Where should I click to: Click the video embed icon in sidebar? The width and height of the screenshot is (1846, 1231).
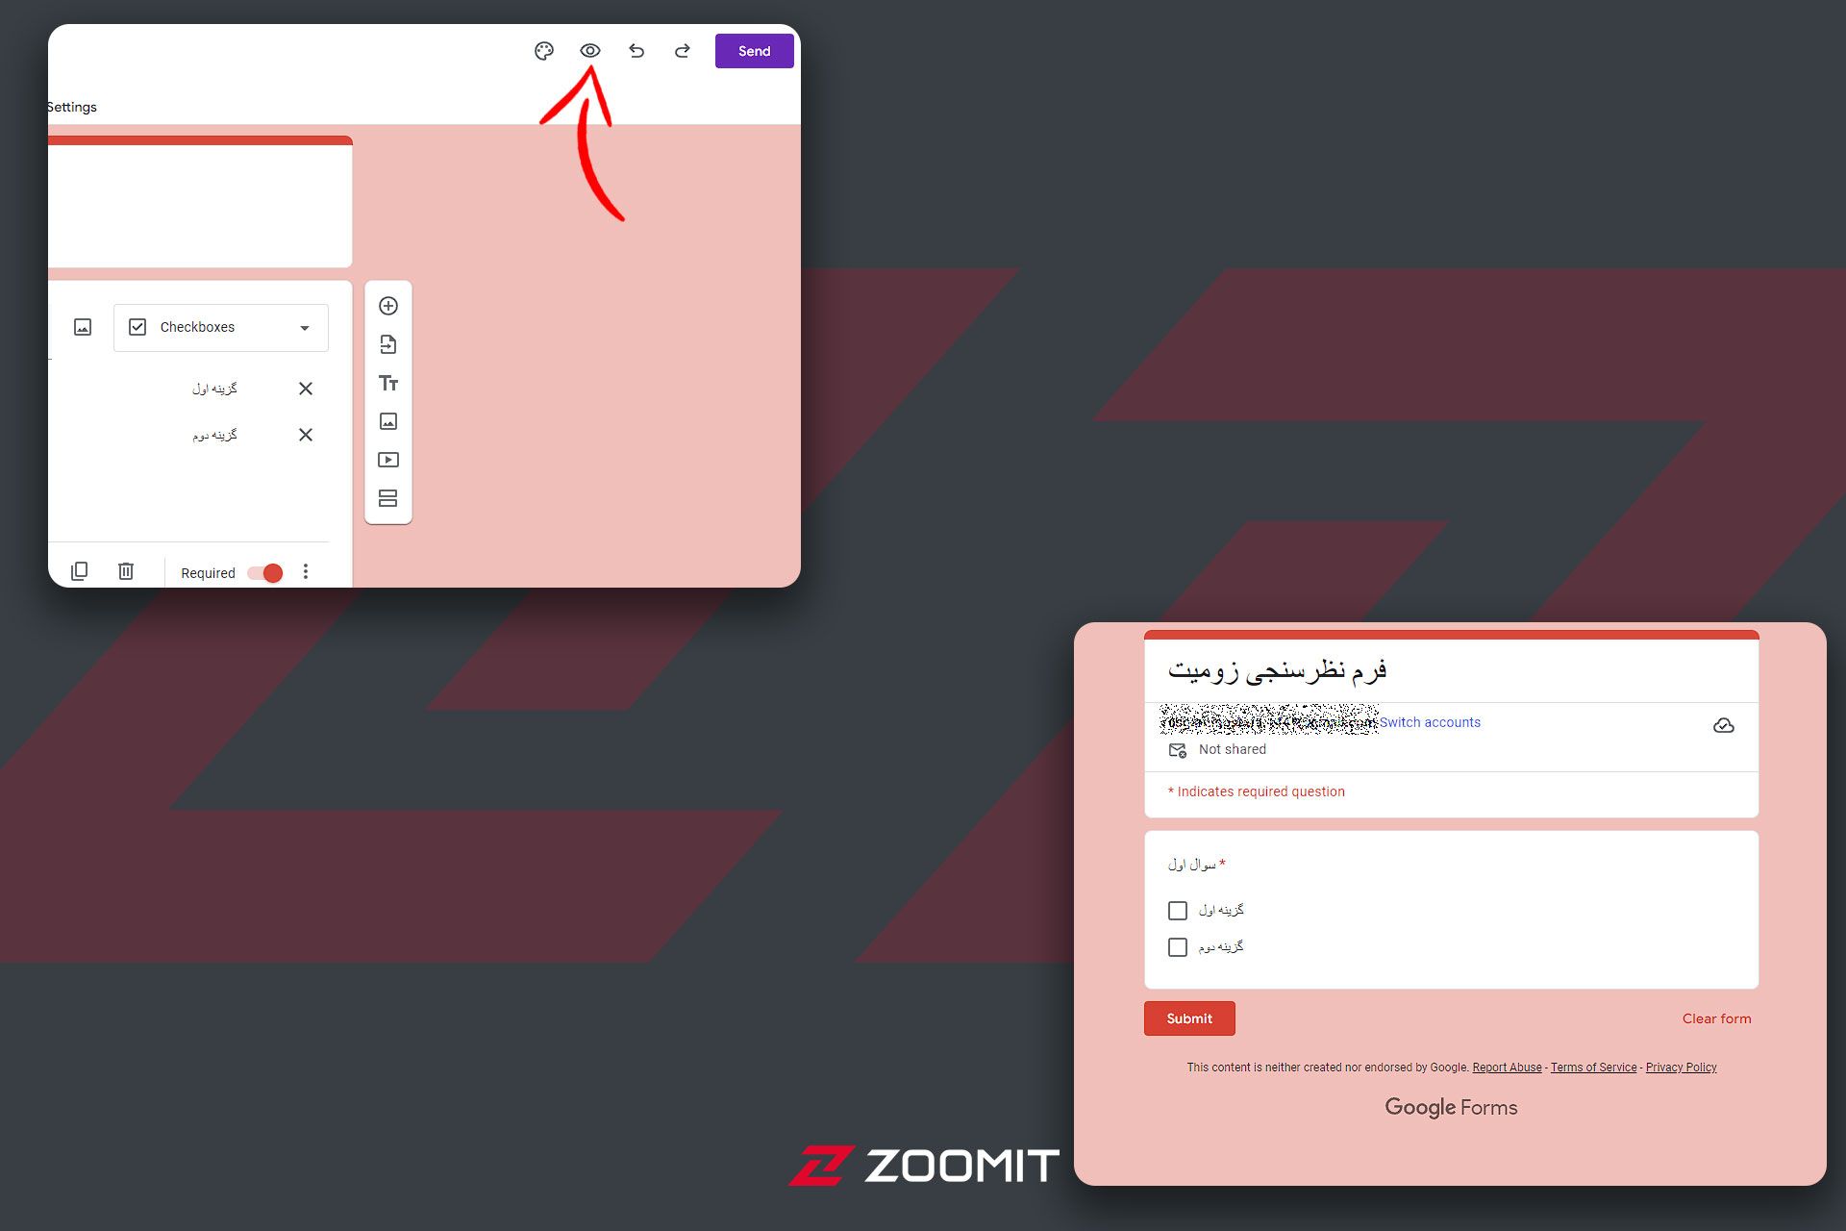[x=387, y=461]
